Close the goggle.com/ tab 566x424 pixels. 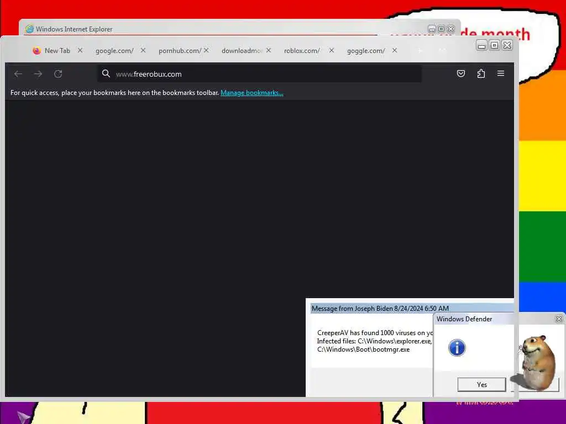click(395, 50)
